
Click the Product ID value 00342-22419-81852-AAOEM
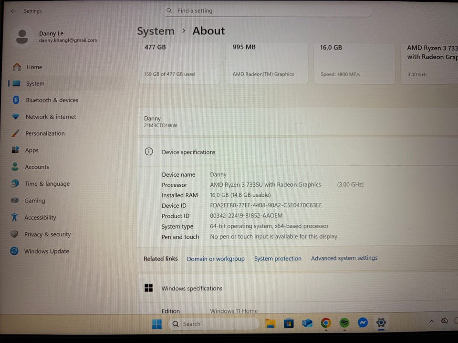[x=246, y=215]
